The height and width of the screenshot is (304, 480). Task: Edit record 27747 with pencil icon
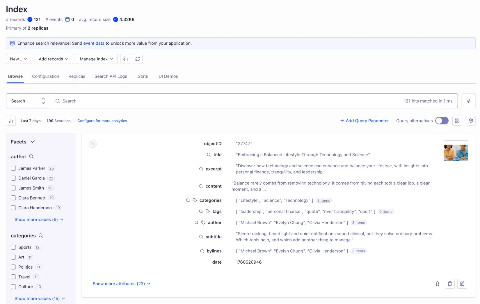coord(462,284)
